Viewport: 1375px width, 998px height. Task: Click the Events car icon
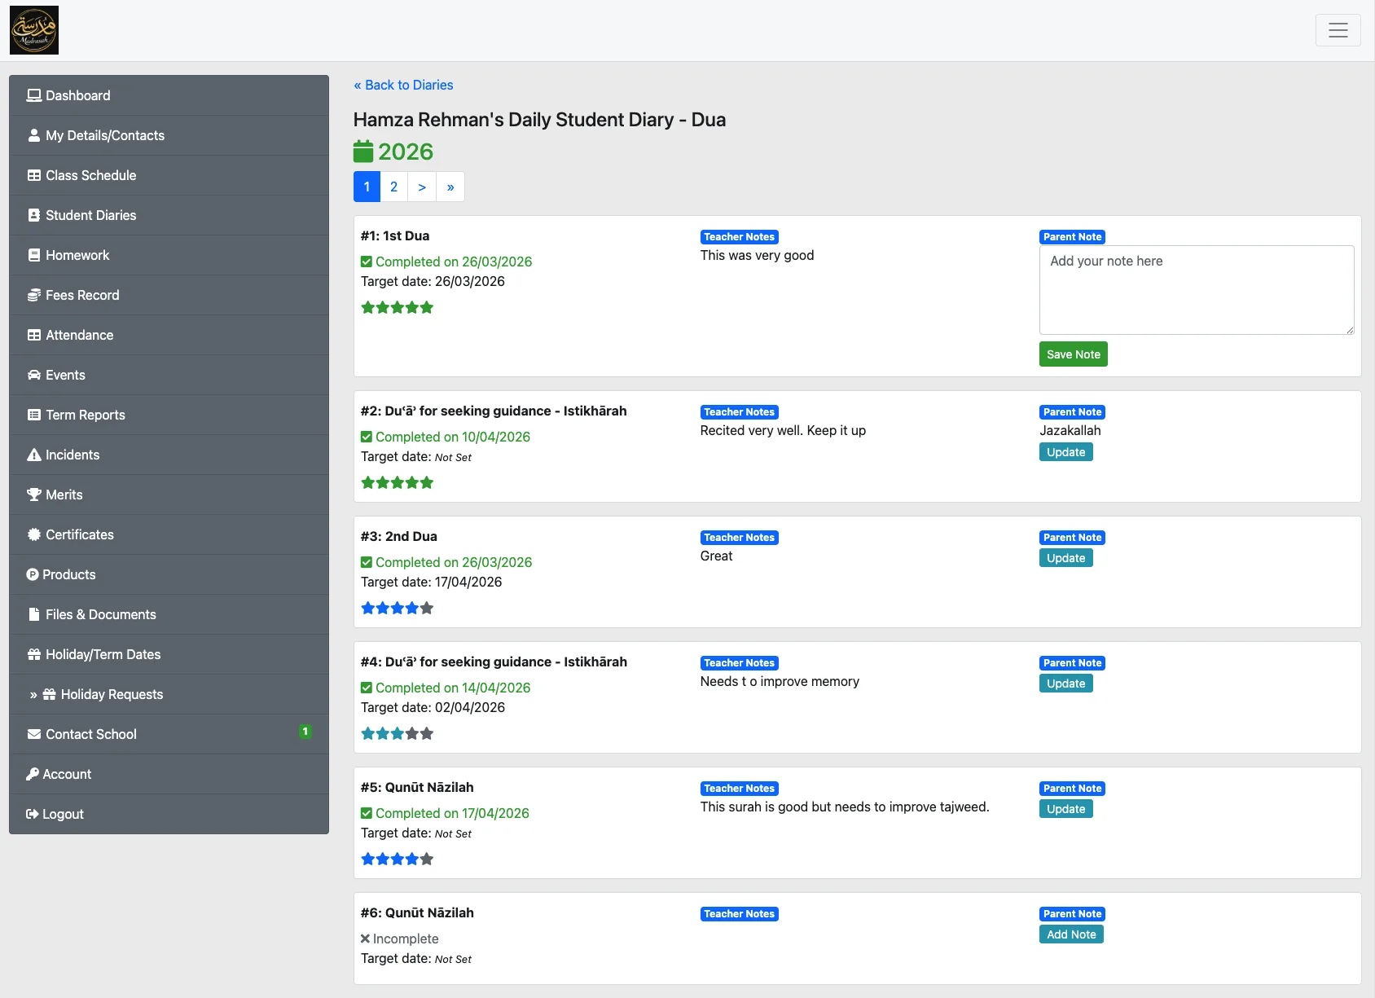pos(34,375)
